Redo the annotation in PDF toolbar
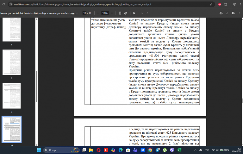The height and width of the screenshot is (154, 243). click(x=147, y=13)
